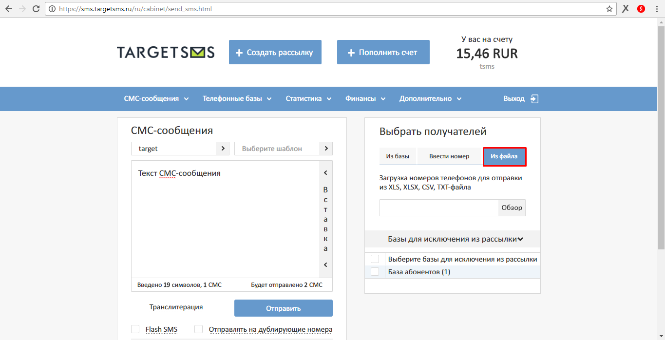Click into the SMS message text area

pos(225,220)
